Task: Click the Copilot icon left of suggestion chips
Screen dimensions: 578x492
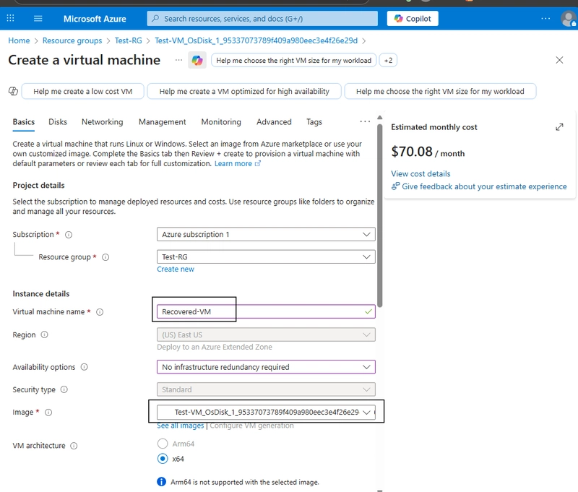Action: coord(13,91)
